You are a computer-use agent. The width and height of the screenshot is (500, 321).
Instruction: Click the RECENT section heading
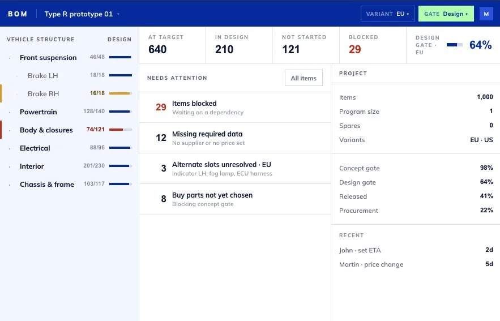click(x=352, y=236)
